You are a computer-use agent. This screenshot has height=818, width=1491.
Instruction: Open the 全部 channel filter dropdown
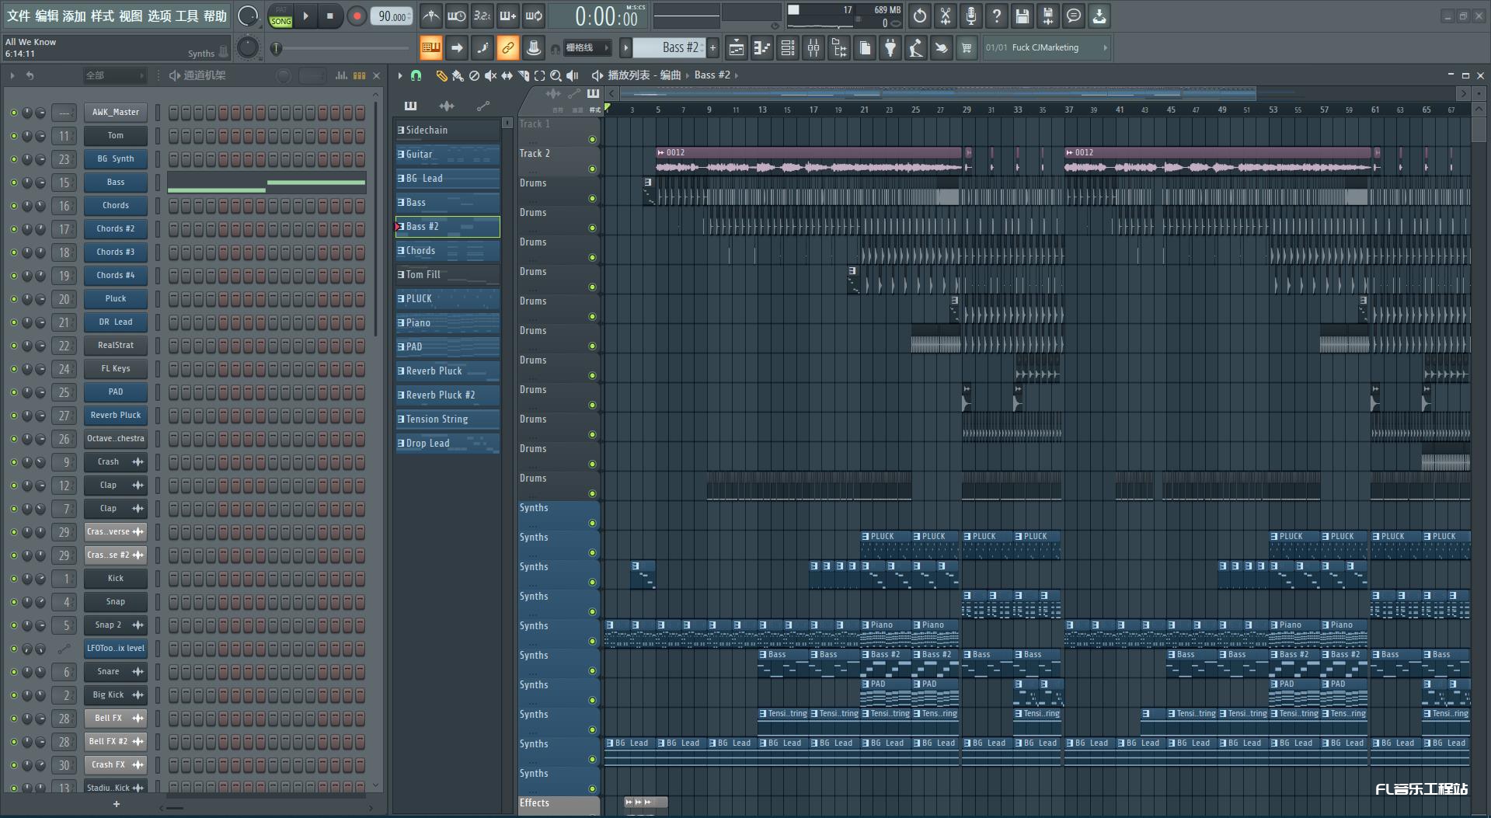[115, 75]
